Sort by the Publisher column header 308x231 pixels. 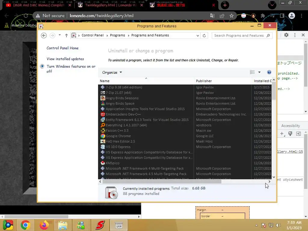(x=223, y=81)
